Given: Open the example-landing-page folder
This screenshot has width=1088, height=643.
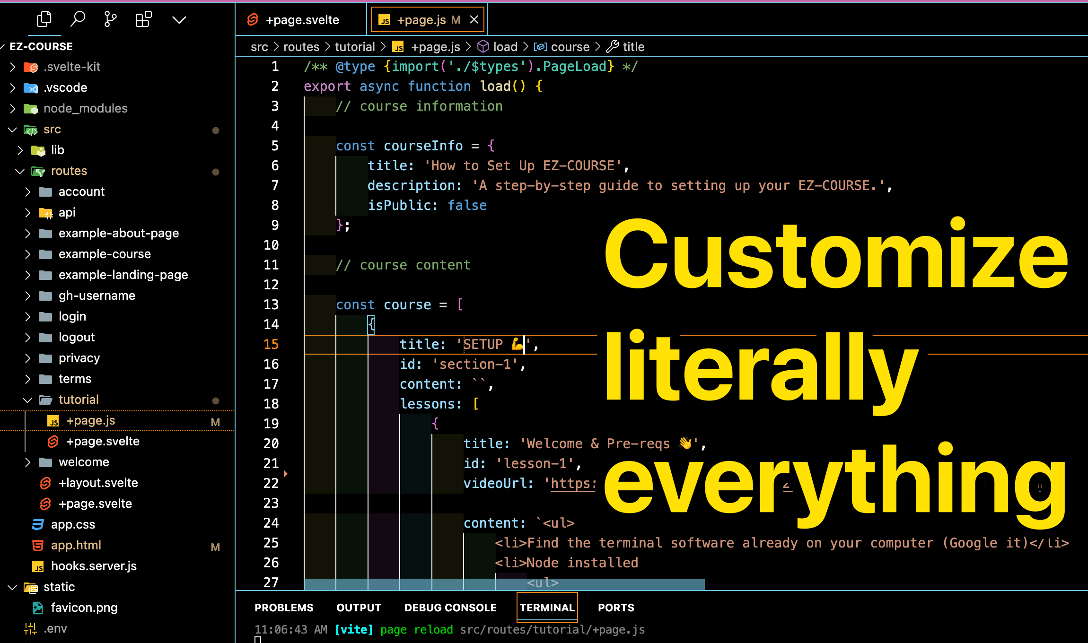Looking at the screenshot, I should [x=123, y=275].
